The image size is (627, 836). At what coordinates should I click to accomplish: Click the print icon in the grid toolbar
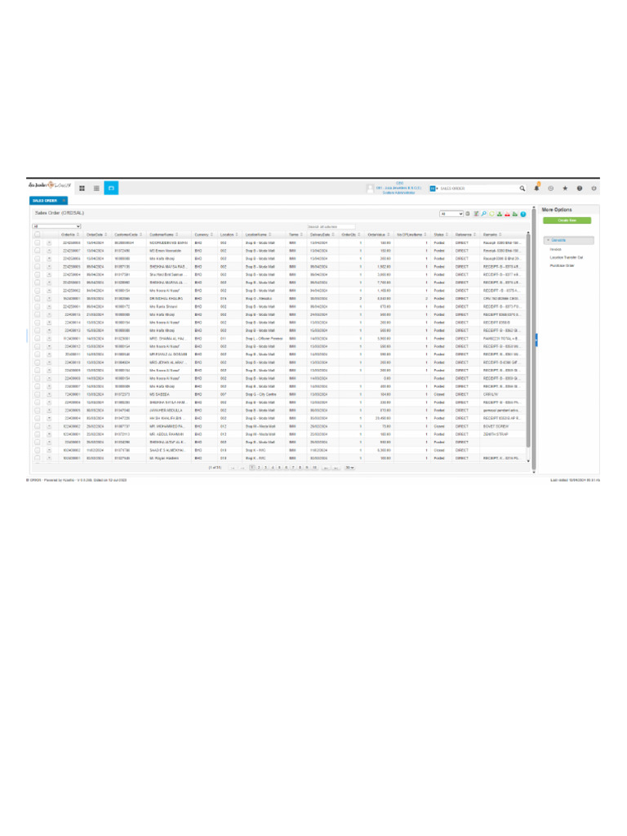[x=468, y=214]
